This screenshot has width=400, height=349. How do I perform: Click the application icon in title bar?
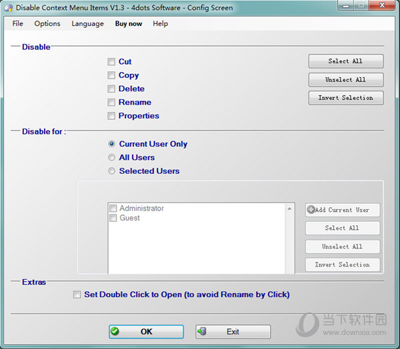coord(9,8)
